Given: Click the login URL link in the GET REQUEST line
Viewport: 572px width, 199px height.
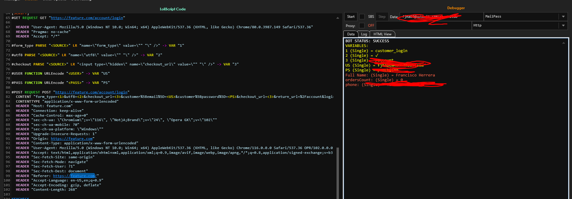Looking at the screenshot, I should click(88, 18).
